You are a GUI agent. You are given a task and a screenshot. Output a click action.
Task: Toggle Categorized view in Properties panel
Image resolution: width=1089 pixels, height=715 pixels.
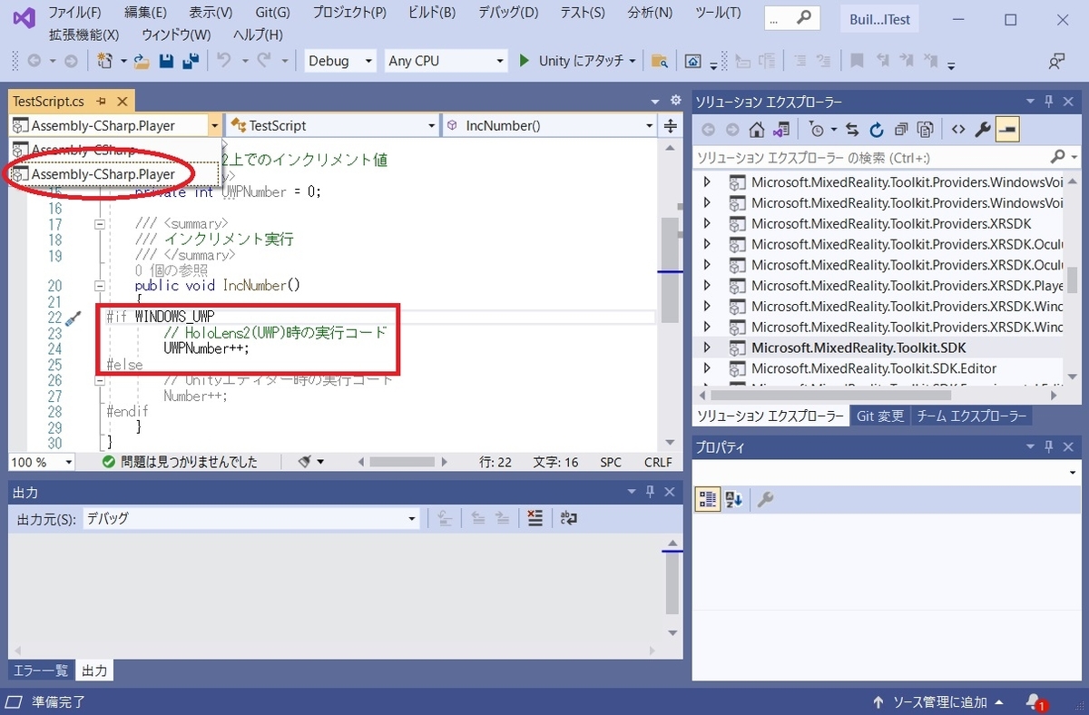pos(708,499)
